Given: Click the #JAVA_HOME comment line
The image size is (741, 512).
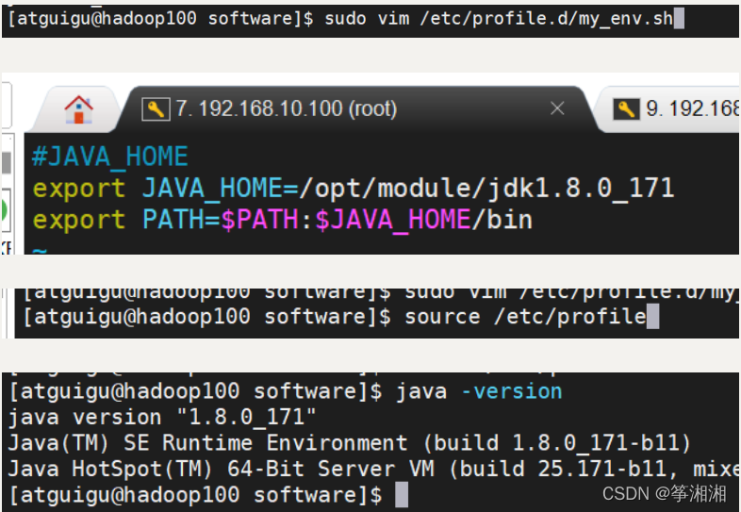Looking at the screenshot, I should pyautogui.click(x=109, y=157).
